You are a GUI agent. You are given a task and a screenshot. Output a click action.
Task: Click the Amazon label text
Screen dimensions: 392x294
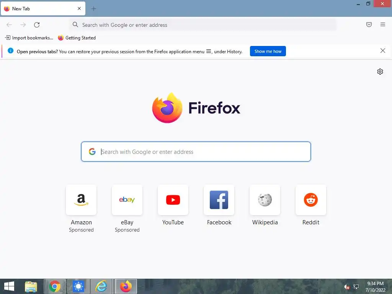[81, 222]
